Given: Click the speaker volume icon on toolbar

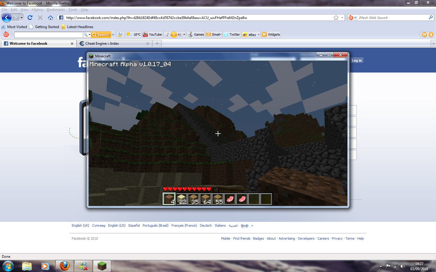Looking at the screenshot, I should (179, 34).
